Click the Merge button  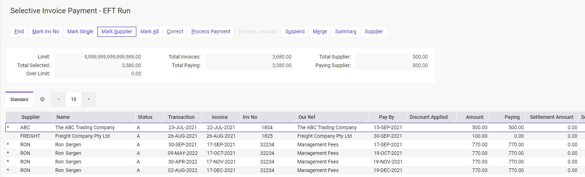[x=320, y=31]
